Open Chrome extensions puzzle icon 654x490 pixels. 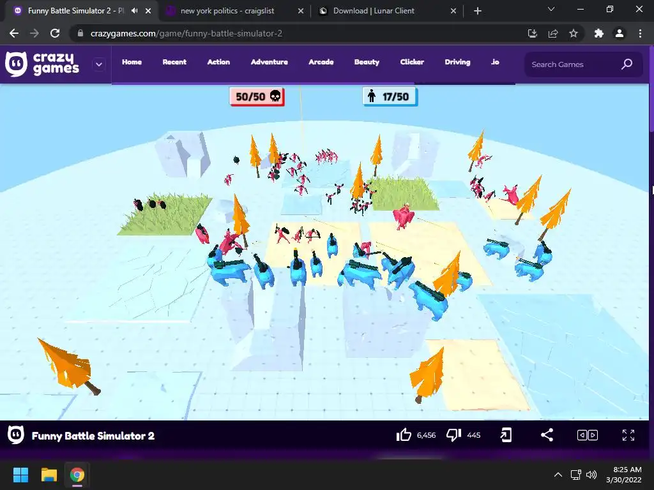pyautogui.click(x=599, y=33)
